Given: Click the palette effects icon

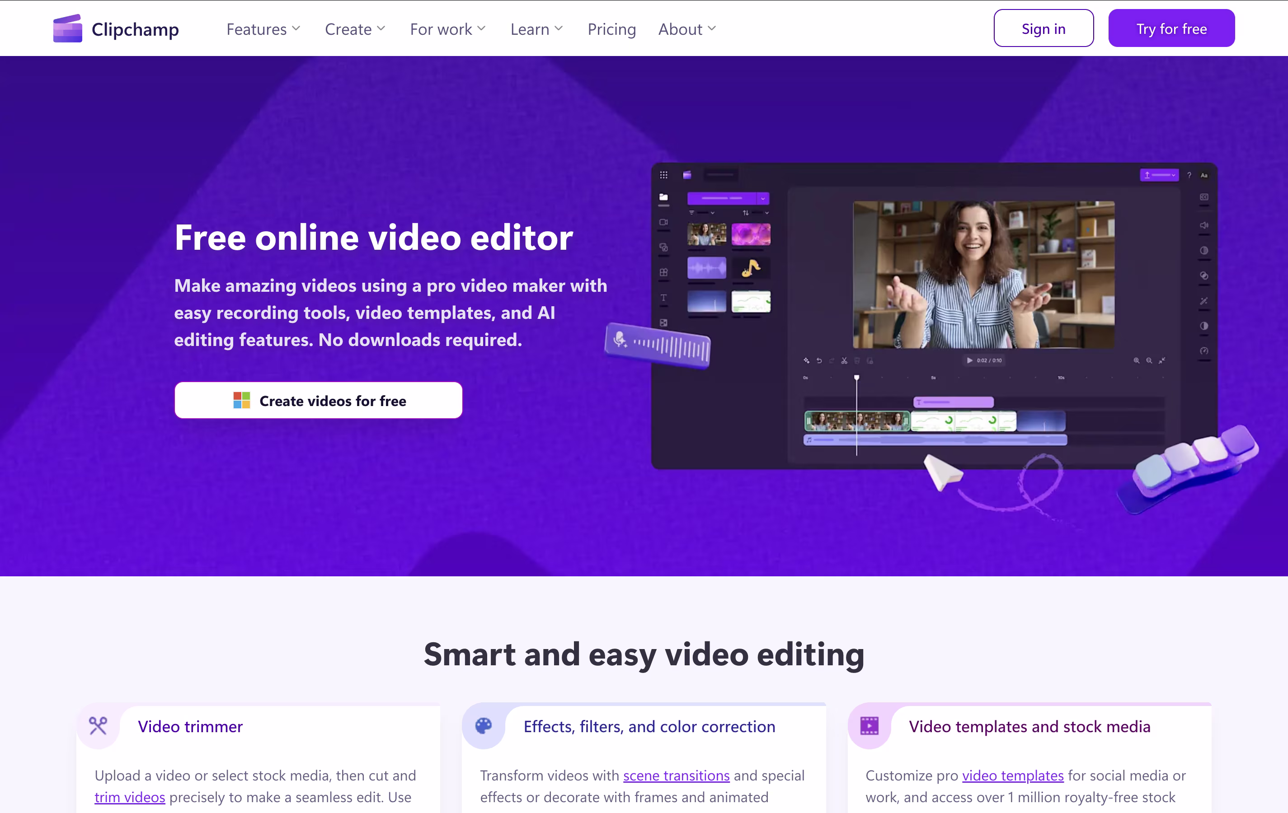Looking at the screenshot, I should pyautogui.click(x=484, y=725).
